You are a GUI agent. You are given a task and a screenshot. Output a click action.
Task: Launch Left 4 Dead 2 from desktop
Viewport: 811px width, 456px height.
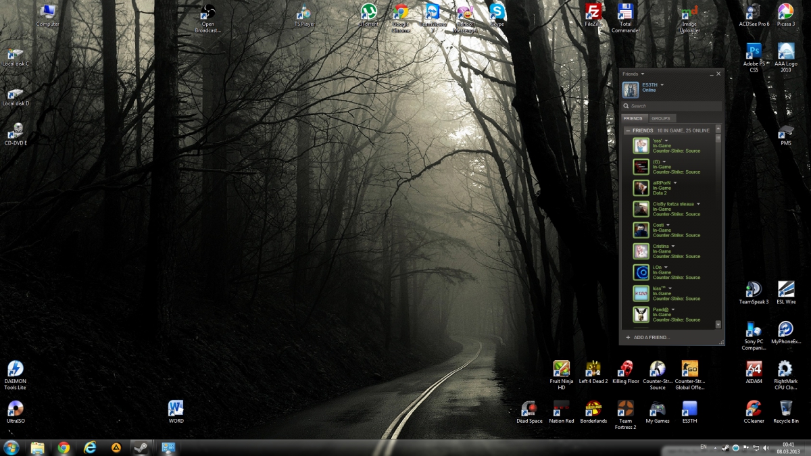click(593, 369)
